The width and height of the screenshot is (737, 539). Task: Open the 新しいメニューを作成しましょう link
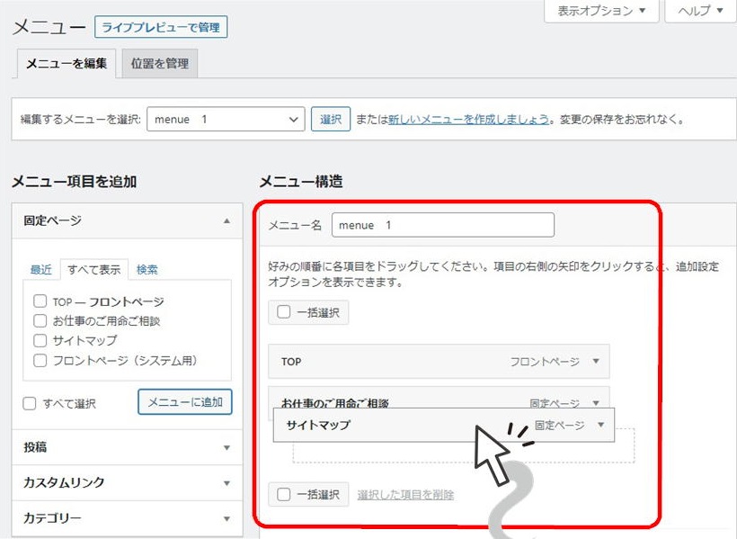point(468,120)
